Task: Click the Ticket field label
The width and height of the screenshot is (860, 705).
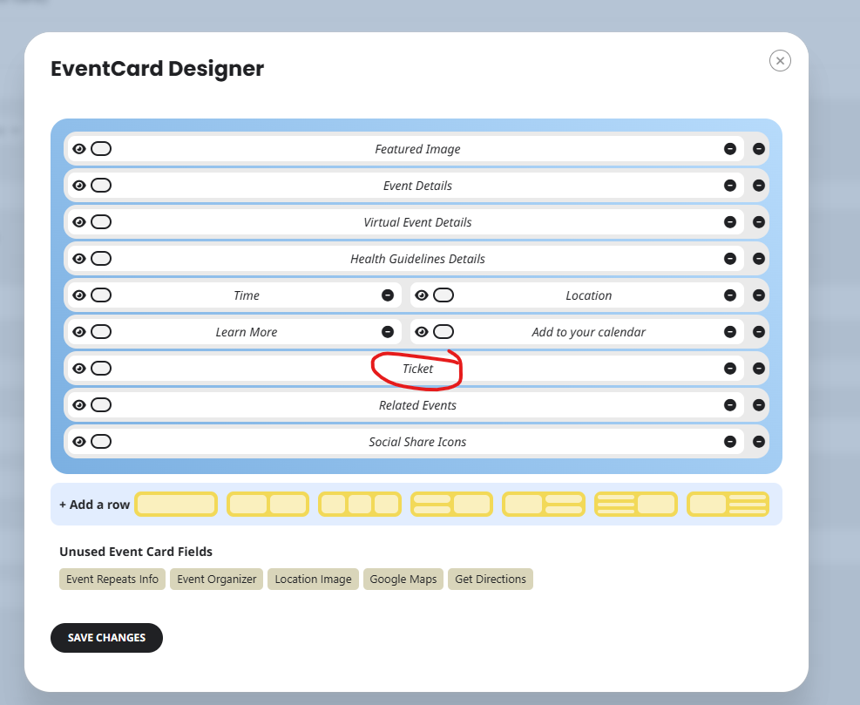Action: click(418, 369)
